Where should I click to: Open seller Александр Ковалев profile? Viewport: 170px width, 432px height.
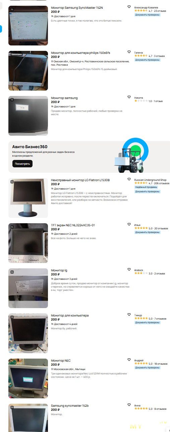(x=146, y=7)
